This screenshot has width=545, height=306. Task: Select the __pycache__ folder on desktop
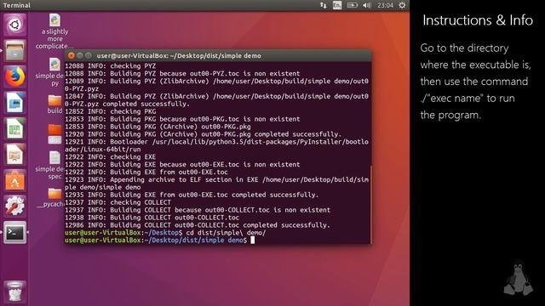[52, 198]
